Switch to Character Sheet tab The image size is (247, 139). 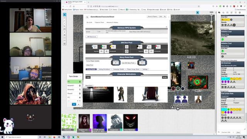(x=99, y=22)
